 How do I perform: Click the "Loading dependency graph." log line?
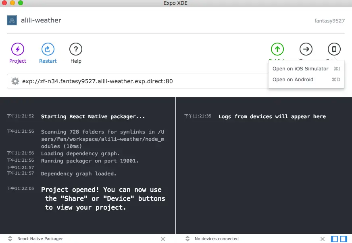pyautogui.click(x=80, y=154)
